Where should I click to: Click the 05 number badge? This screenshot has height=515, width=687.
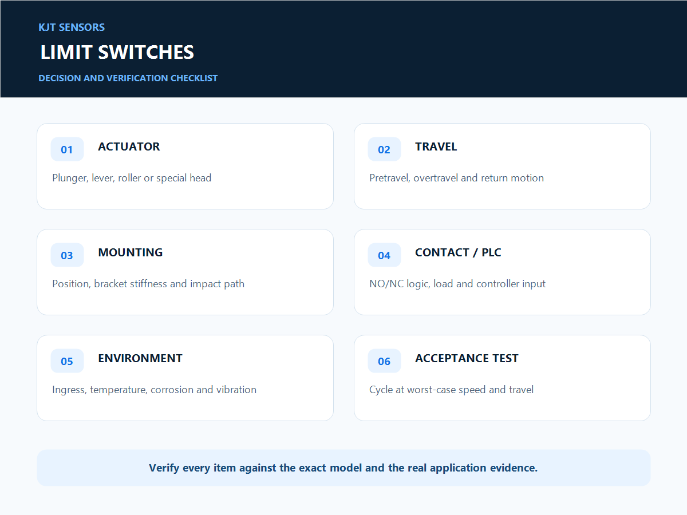click(67, 361)
